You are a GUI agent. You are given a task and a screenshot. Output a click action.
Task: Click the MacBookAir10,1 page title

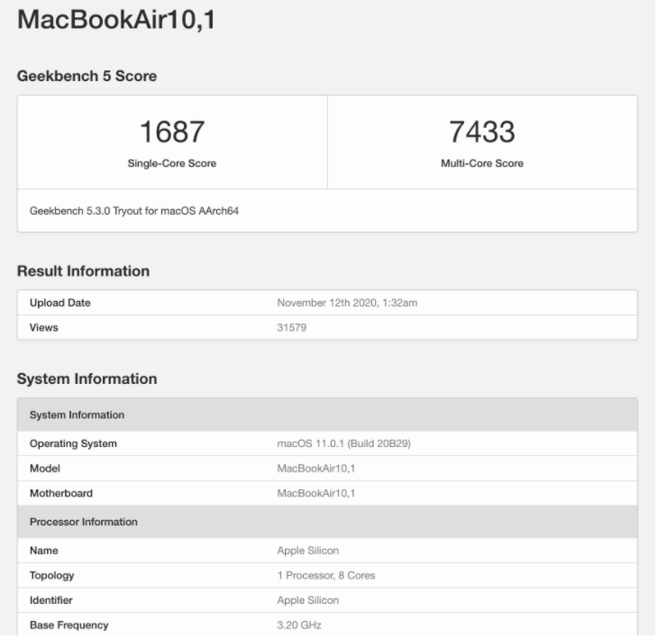116,20
